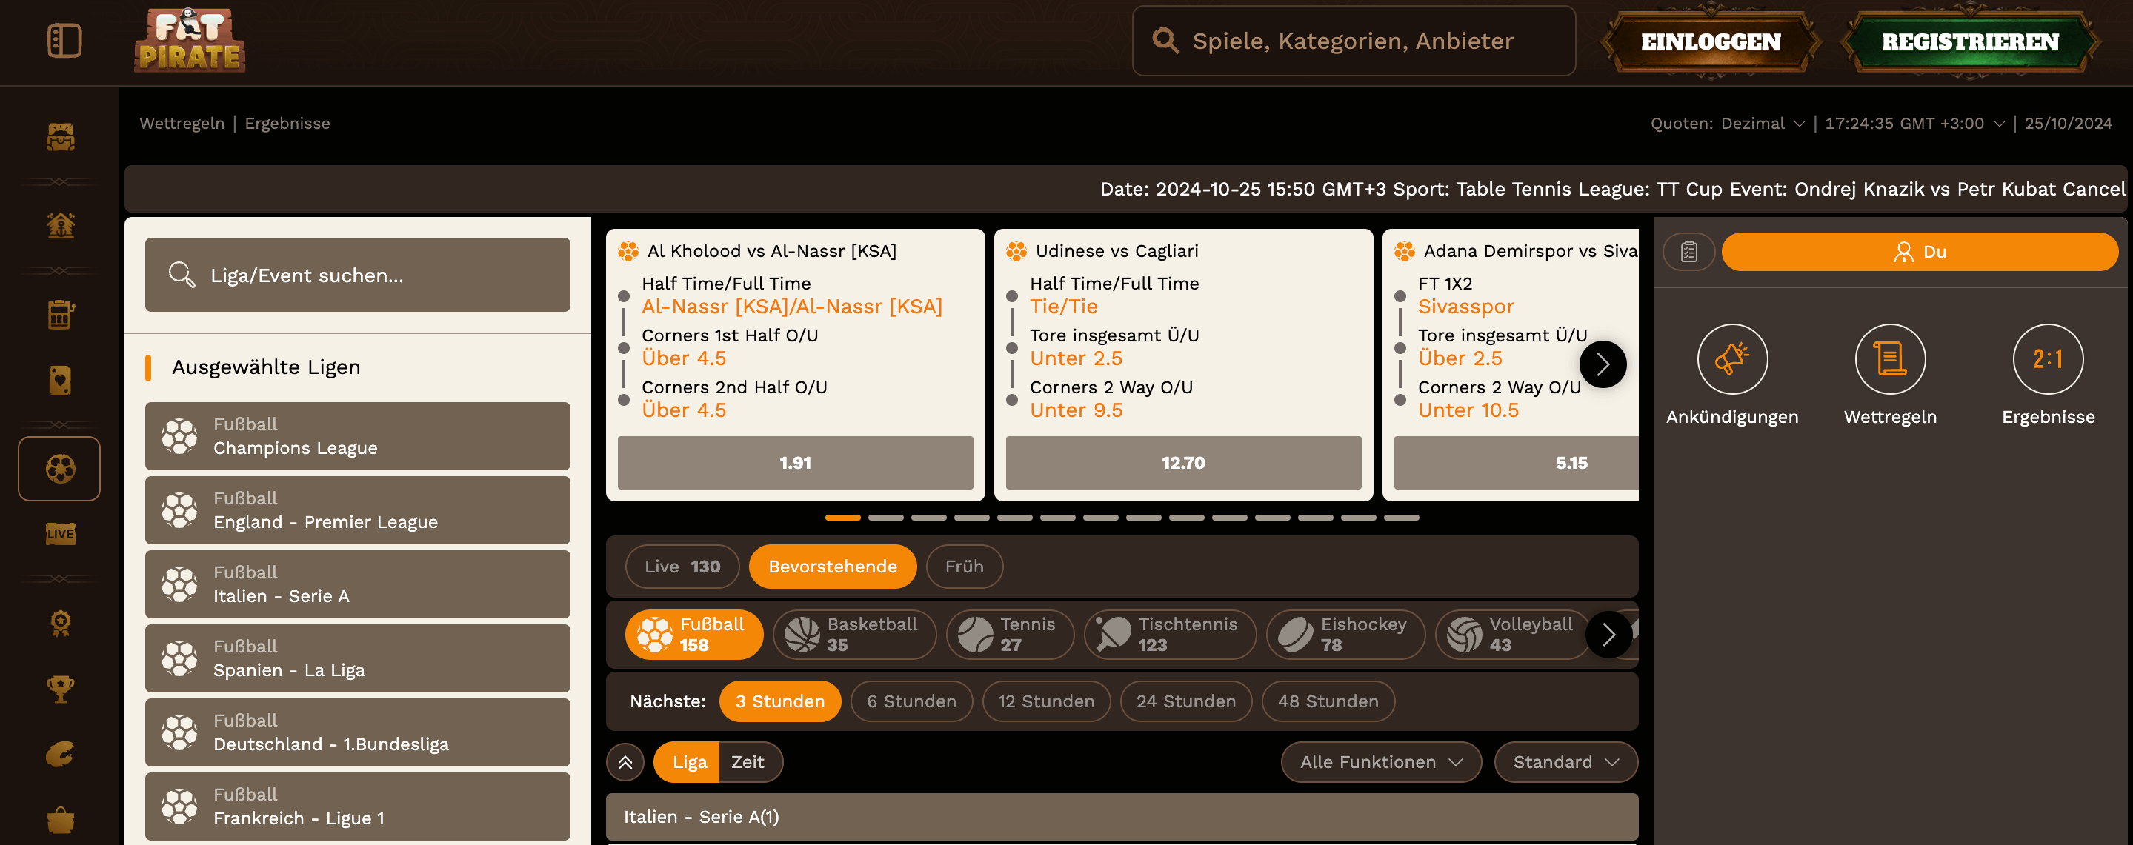Open the Ergebnisse 2:1 score icon
Viewport: 2133px width, 845px height.
[x=2047, y=359]
